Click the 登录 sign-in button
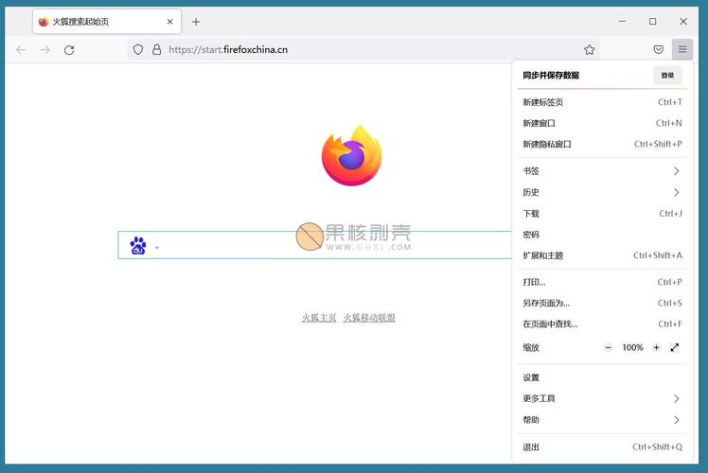Screen dimensions: 708x473 [x=667, y=75]
